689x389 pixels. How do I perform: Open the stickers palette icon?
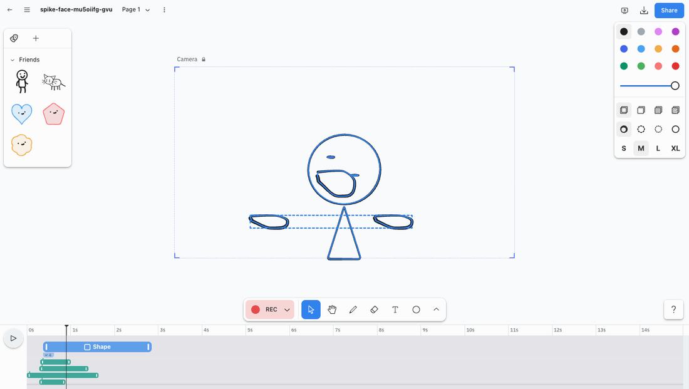(14, 38)
